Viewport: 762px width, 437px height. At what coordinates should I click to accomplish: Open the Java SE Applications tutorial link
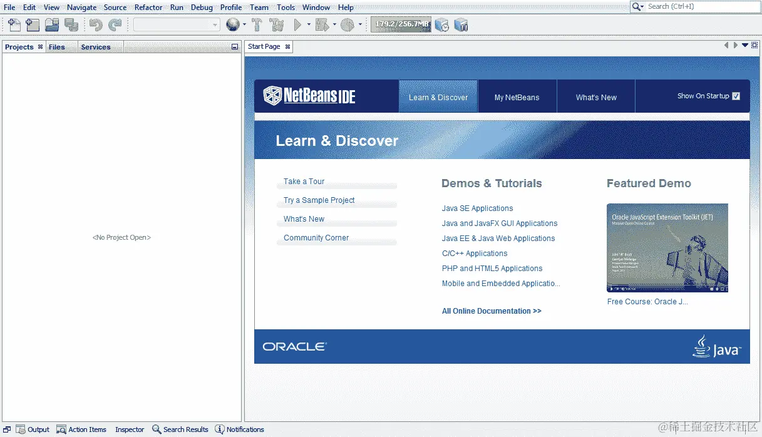477,208
